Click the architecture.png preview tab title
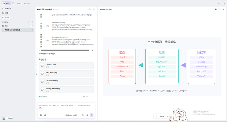The height and width of the screenshot is (122, 227). point(106,9)
